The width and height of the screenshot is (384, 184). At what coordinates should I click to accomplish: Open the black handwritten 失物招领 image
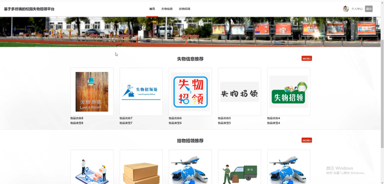tap(240, 92)
